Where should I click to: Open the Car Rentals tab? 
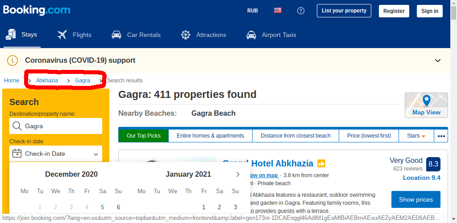pyautogui.click(x=136, y=35)
